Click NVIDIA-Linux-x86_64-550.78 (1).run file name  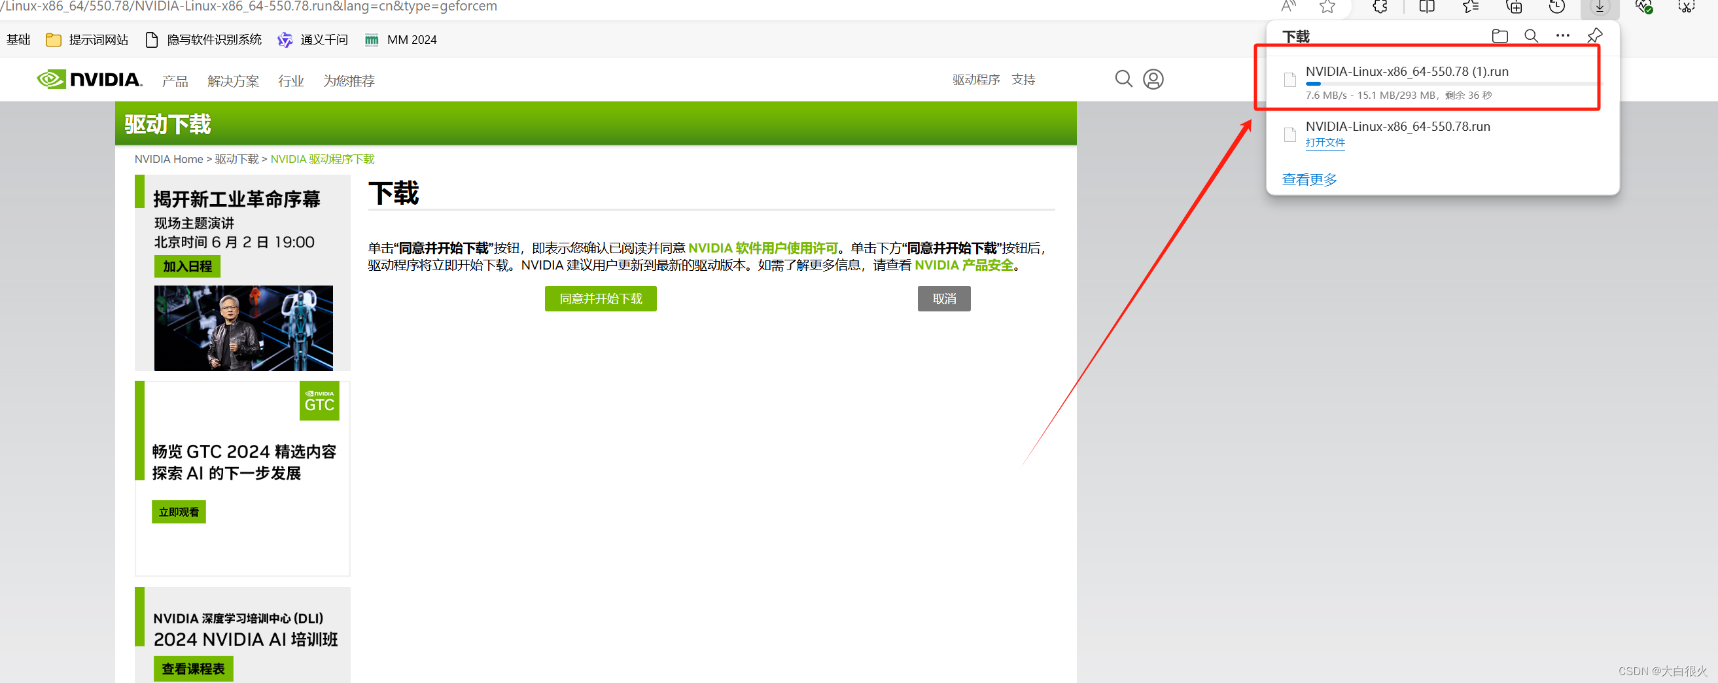click(1407, 72)
